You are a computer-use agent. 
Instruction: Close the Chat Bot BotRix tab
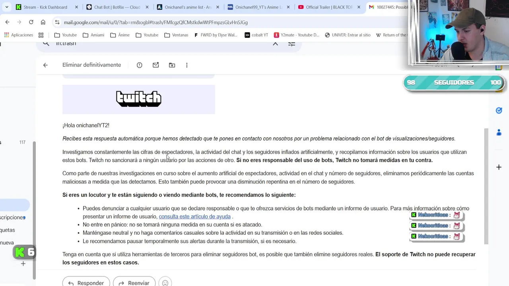(148, 7)
